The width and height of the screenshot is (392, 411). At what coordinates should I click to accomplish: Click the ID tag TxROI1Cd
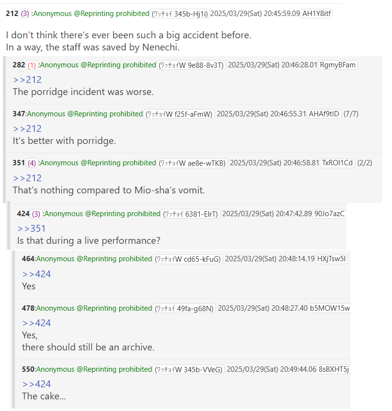pyautogui.click(x=337, y=163)
